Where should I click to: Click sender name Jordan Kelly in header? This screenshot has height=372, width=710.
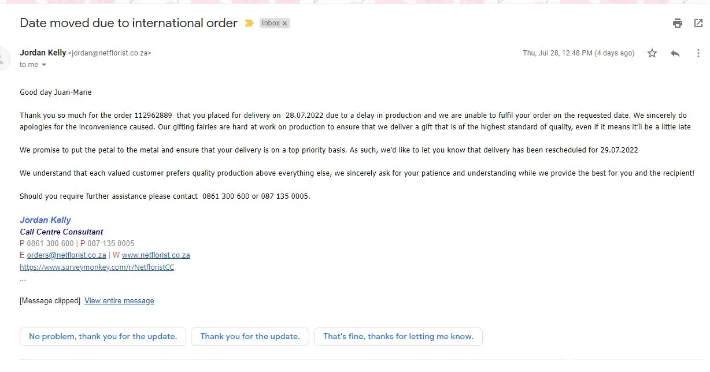[x=43, y=53]
